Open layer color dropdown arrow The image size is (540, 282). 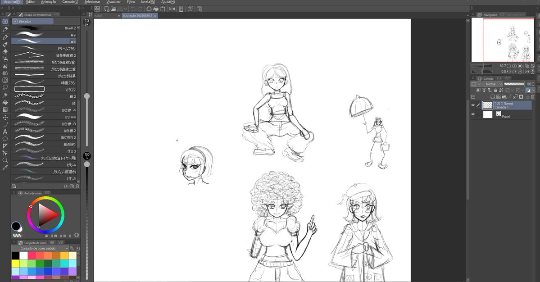click(533, 90)
